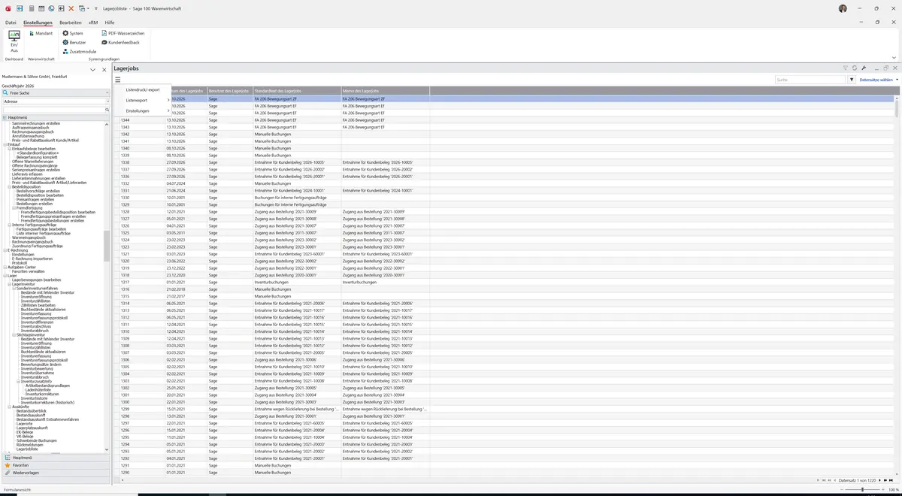Expand the Listenexport submenu
This screenshot has width=902, height=496.
pyautogui.click(x=147, y=100)
